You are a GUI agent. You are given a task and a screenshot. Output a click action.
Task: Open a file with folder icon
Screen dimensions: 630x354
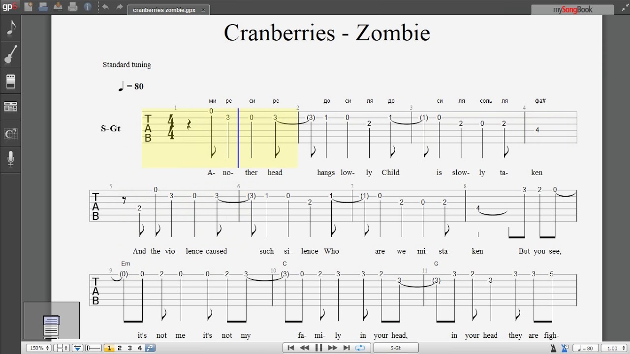(x=43, y=6)
